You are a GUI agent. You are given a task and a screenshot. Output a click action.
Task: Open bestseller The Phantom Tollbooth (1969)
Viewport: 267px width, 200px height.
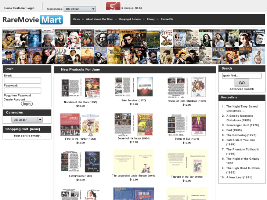(x=243, y=152)
